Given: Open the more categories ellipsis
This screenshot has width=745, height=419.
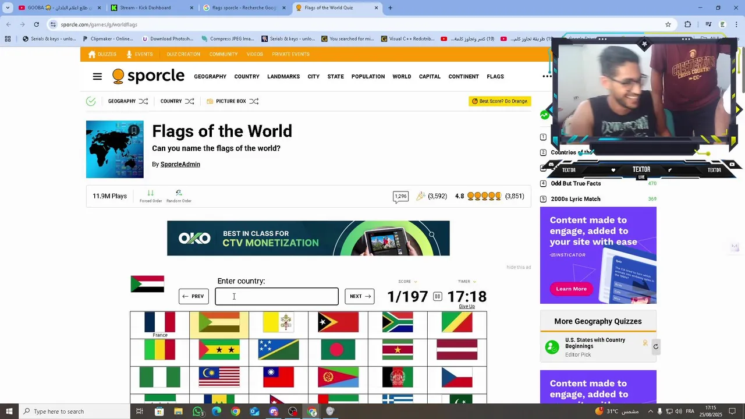Looking at the screenshot, I should tap(547, 76).
